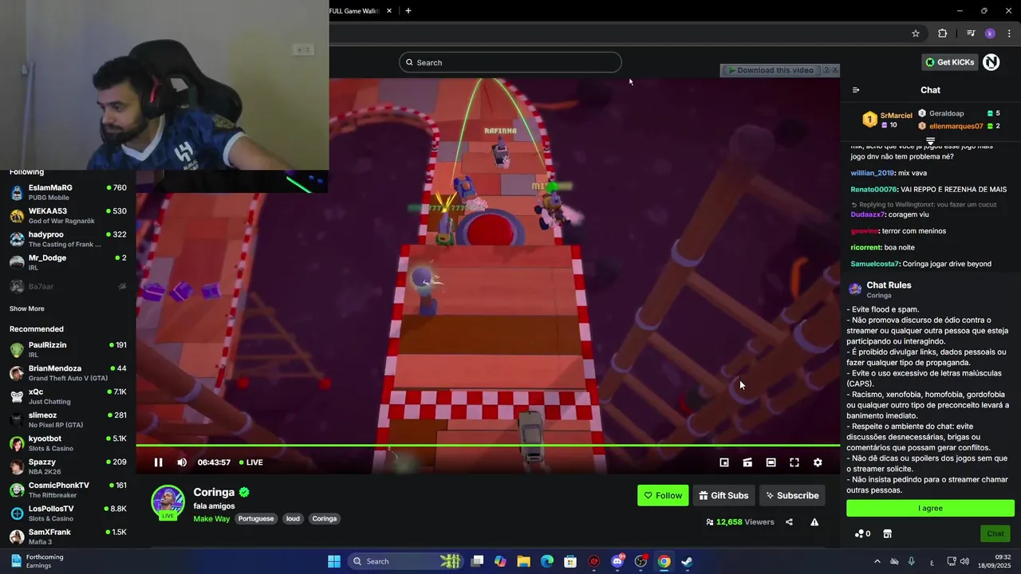Open the browser extensions puzzle icon
This screenshot has height=574, width=1021.
pyautogui.click(x=943, y=33)
